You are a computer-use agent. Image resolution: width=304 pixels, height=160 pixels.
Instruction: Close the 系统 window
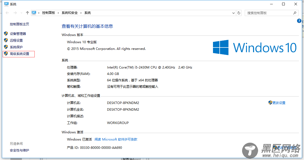[296, 4]
